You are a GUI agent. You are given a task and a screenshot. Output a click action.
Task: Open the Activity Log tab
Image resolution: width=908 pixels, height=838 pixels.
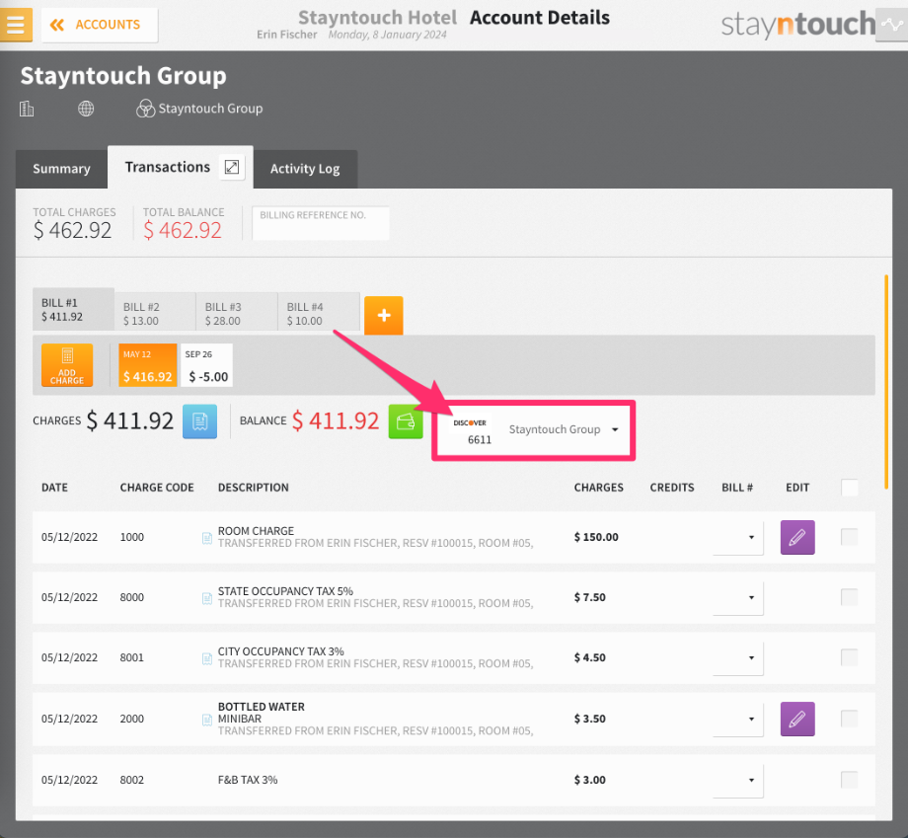tap(305, 169)
